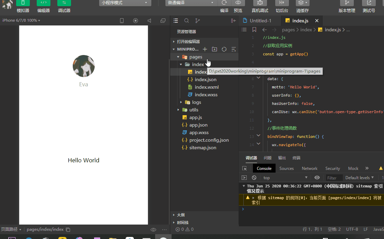The width and height of the screenshot is (384, 239).
Task: Click the preview eye icon
Action: coord(238,3)
